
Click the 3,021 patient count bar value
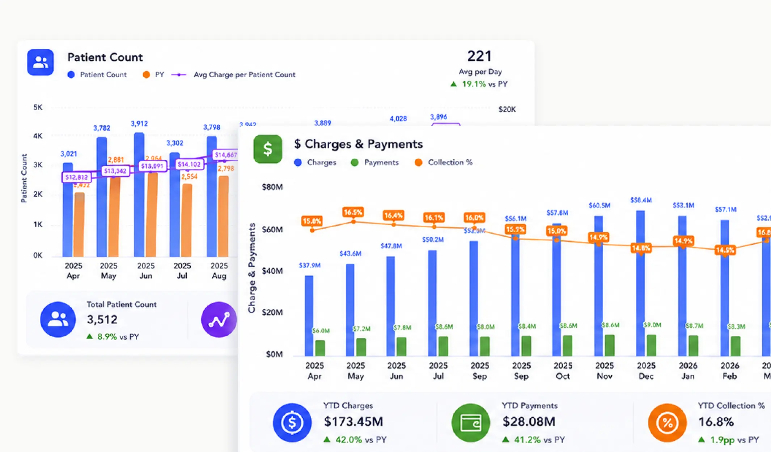click(x=69, y=154)
